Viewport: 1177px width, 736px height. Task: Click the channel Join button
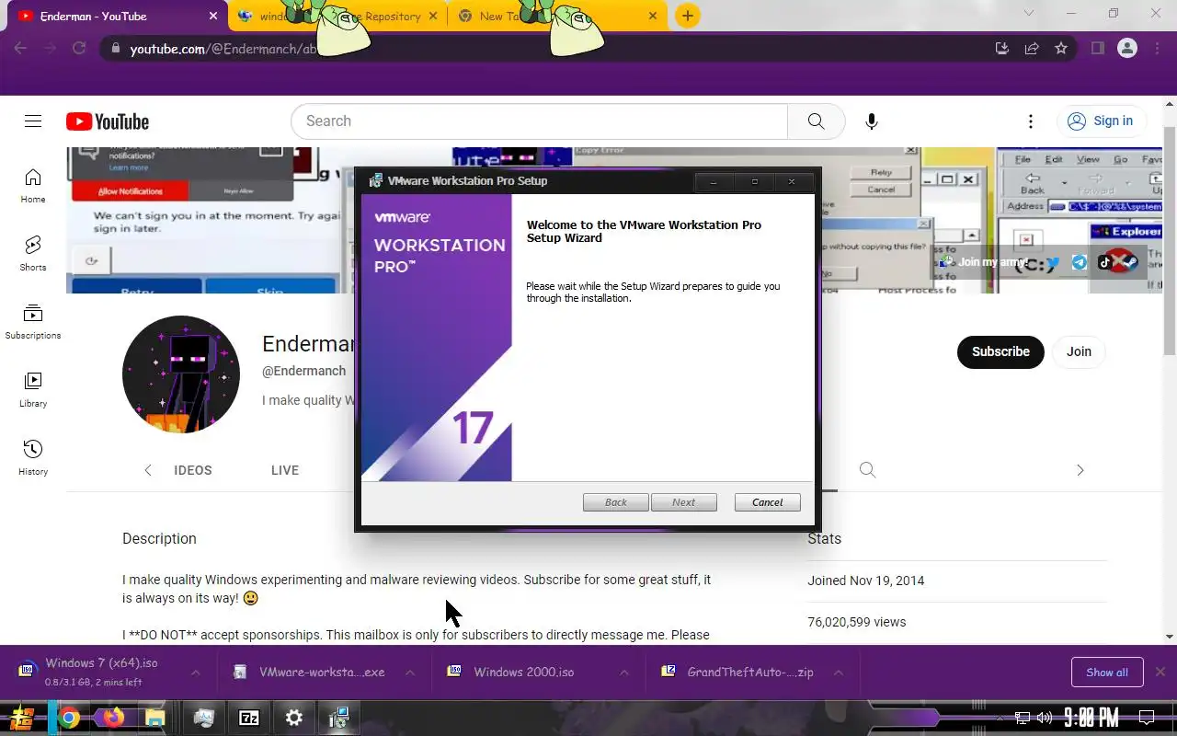click(1079, 351)
